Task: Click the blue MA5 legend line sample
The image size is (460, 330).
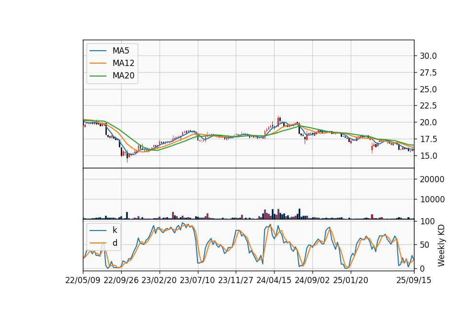Action: (x=98, y=51)
